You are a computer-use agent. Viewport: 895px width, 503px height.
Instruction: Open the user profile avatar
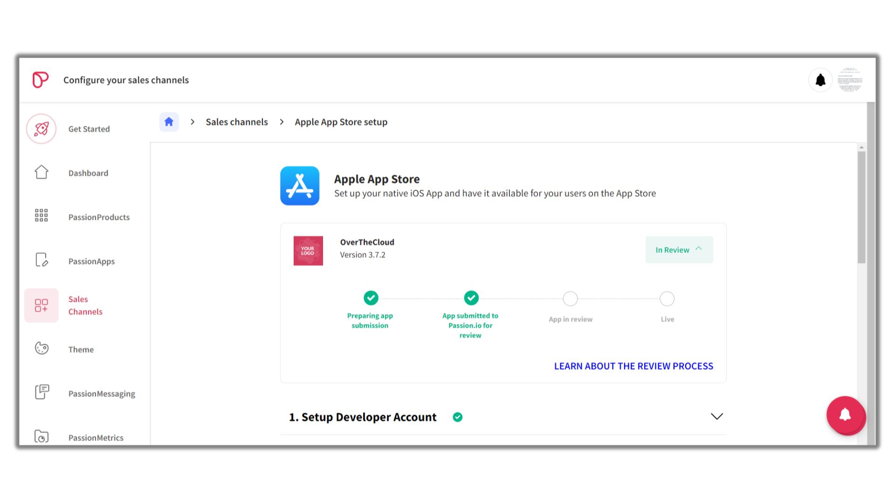(850, 80)
